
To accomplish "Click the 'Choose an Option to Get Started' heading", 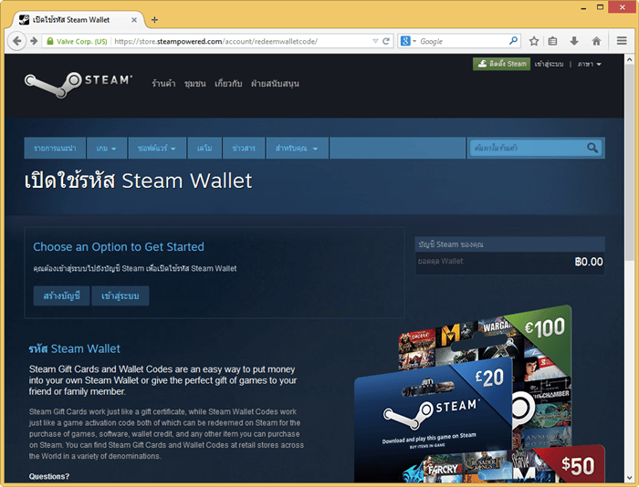I will [x=119, y=247].
